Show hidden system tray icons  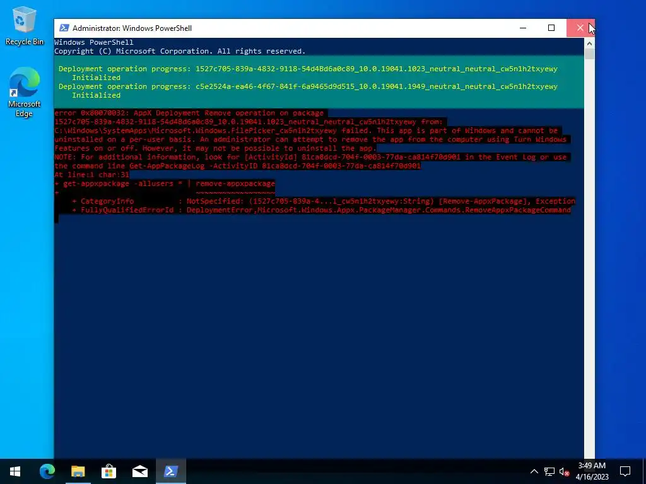tap(534, 471)
